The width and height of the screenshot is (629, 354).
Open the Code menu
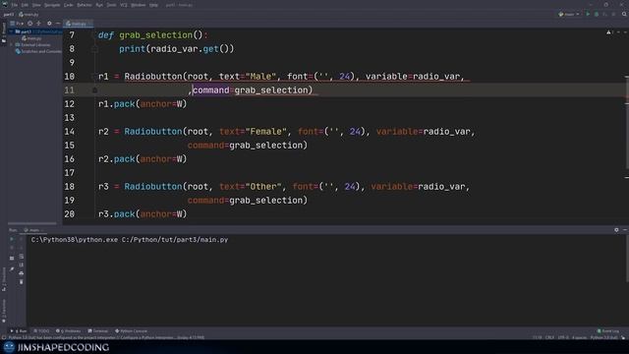coord(69,5)
